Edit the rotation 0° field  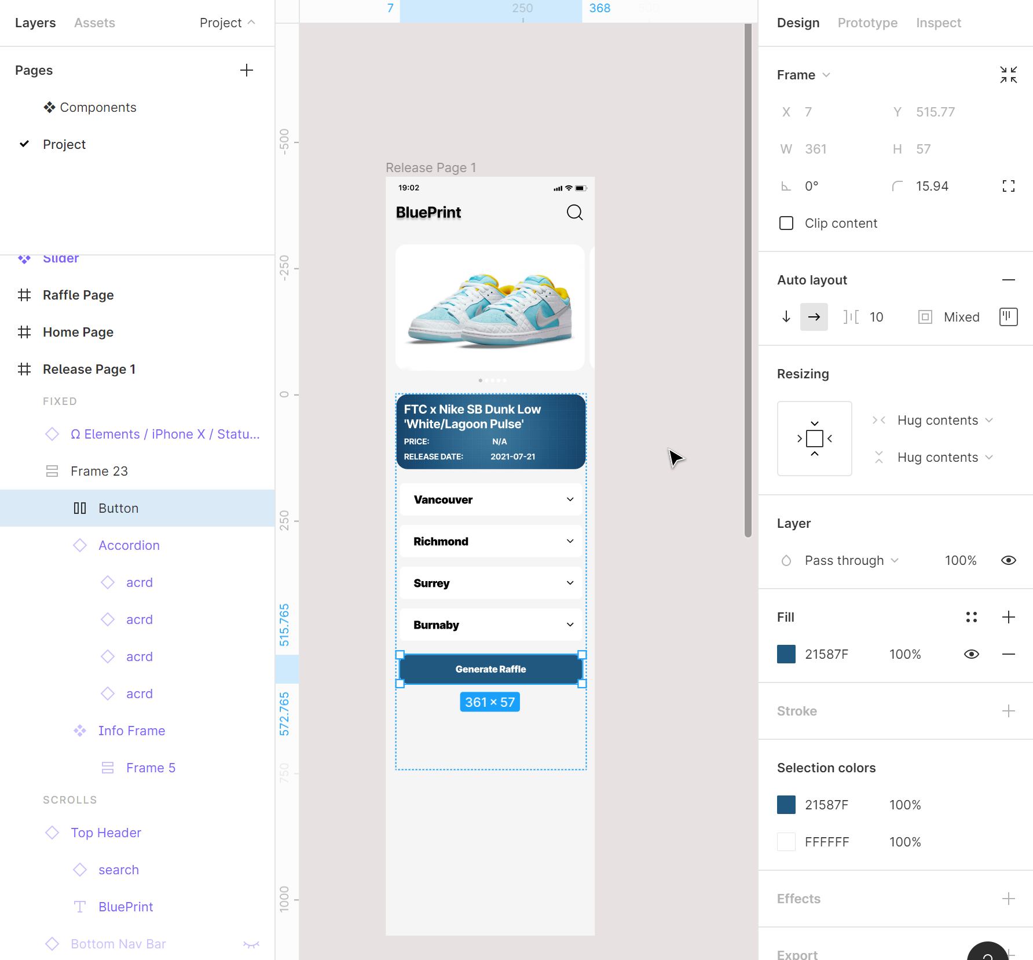click(812, 186)
